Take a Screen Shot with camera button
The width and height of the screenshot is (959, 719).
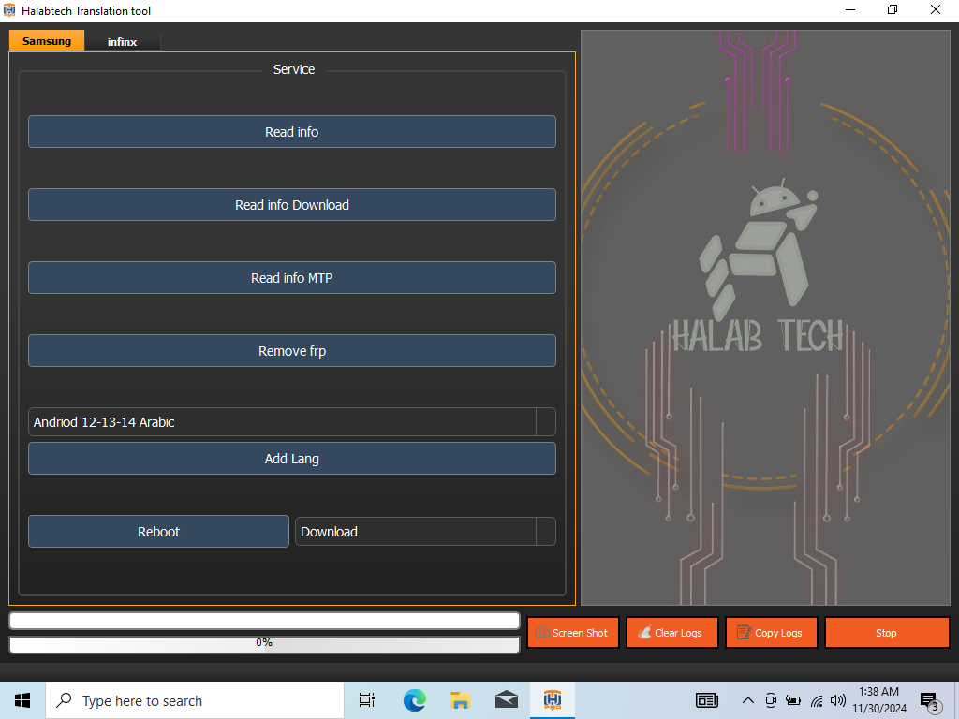[573, 633]
